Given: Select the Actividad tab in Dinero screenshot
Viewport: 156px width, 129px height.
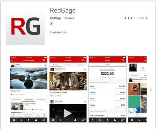Looking at the screenshot, I should pos(107,65).
